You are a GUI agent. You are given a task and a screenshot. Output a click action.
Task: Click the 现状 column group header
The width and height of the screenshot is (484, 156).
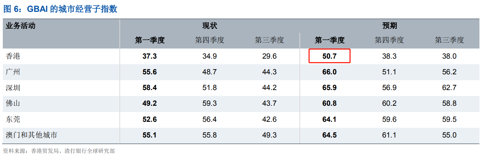pyautogui.click(x=209, y=26)
